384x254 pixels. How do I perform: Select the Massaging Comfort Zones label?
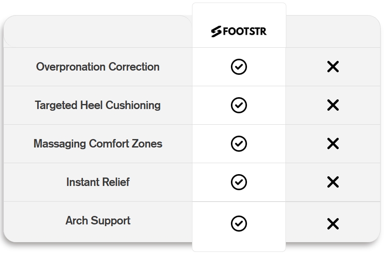tap(98, 144)
